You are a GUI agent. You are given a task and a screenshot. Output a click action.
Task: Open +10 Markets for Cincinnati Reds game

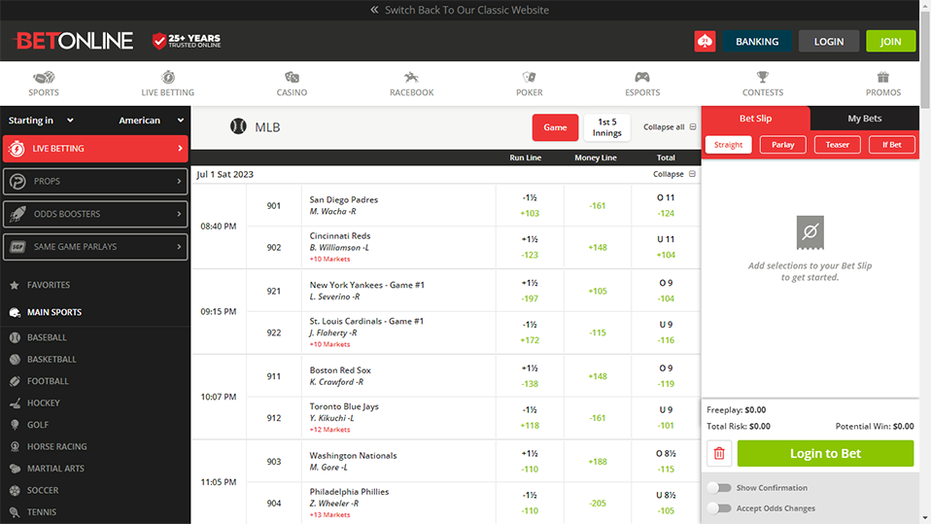pos(329,260)
